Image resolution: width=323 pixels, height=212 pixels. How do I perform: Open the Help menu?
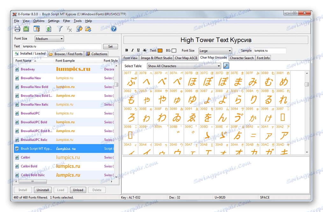click(x=89, y=21)
